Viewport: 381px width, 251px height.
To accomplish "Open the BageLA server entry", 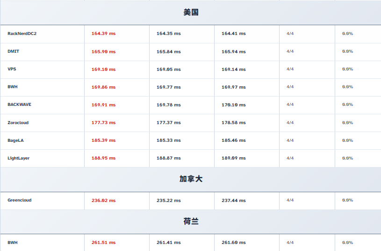I will tap(15, 140).
